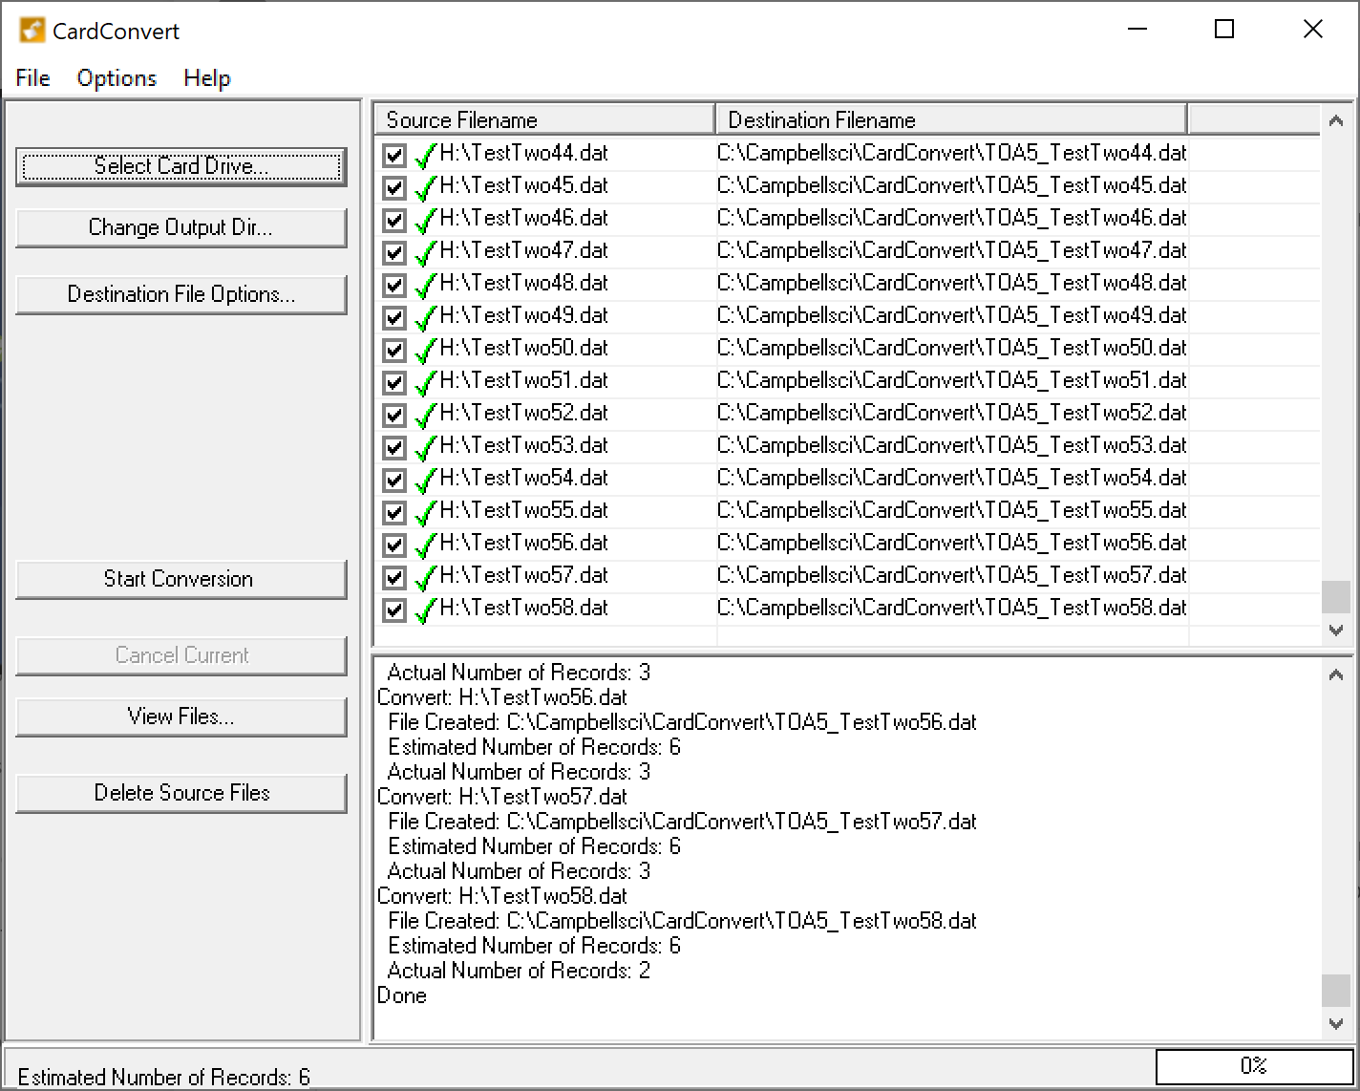Click green checkmark icon beside TestTwo47.dat
The image size is (1360, 1091).
coord(426,252)
